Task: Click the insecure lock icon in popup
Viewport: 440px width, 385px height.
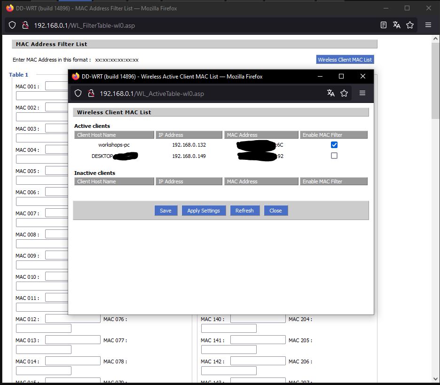Action: tap(91, 93)
